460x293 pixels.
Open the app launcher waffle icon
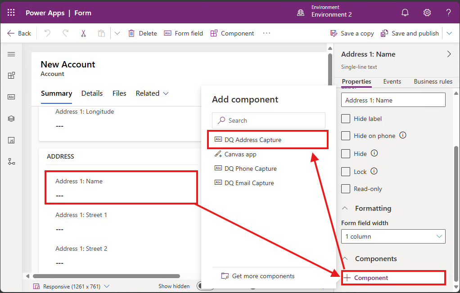[x=11, y=13]
